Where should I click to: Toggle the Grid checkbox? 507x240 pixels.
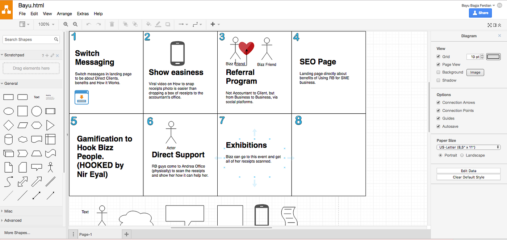439,56
